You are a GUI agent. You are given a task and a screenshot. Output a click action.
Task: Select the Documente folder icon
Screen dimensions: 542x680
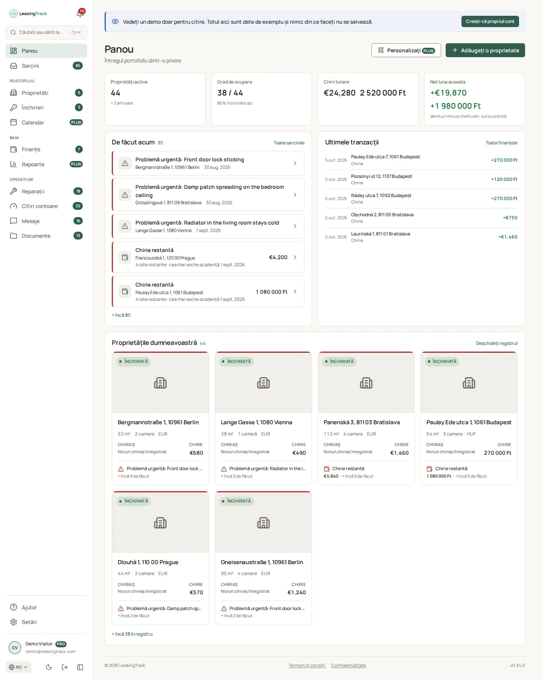[14, 236]
